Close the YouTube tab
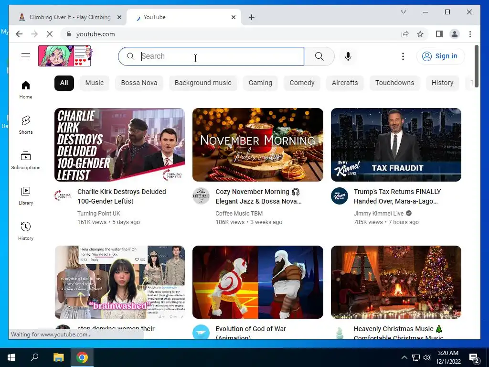This screenshot has height=367, width=489. point(233,17)
